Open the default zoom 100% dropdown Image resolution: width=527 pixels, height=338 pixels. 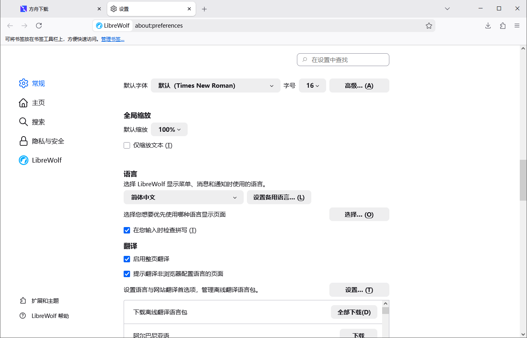click(169, 129)
